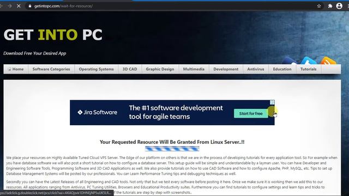Open Software Categories menu
The image size is (349, 196).
coord(51,69)
